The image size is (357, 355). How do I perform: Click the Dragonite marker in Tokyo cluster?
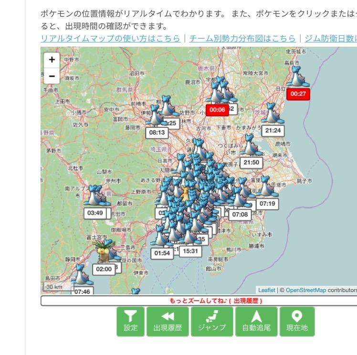[x=185, y=193]
